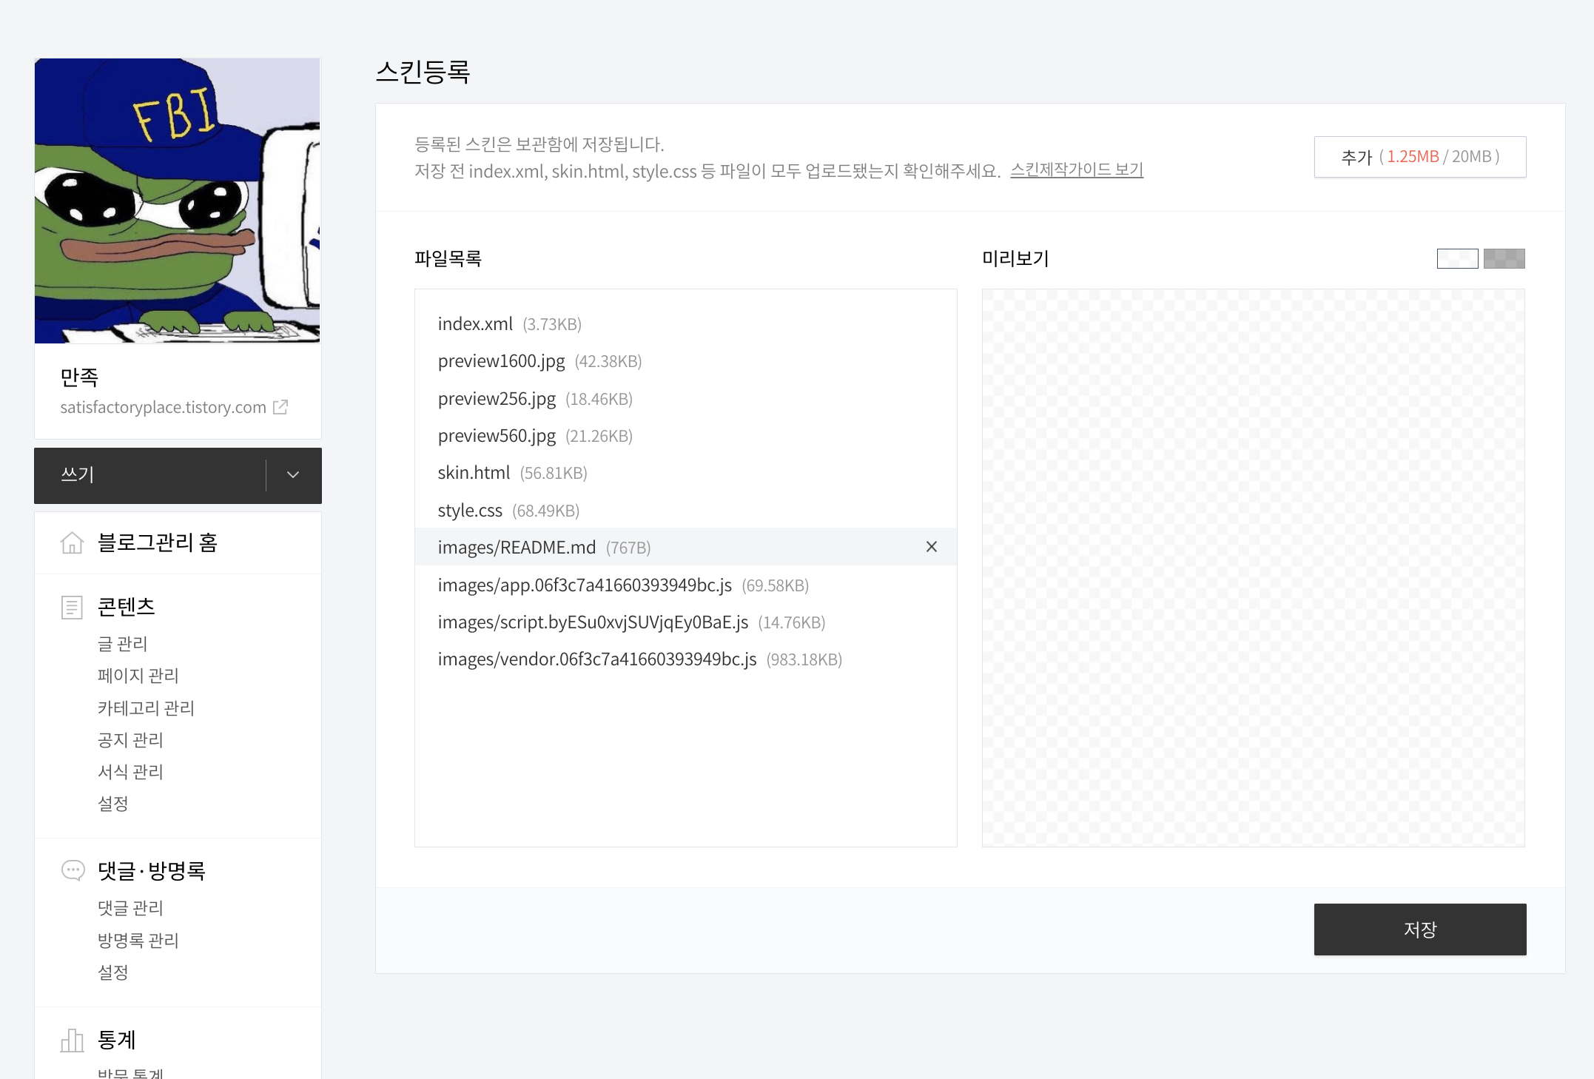Image resolution: width=1594 pixels, height=1079 pixels.
Task: Open 글 관리 menu item
Action: point(123,644)
